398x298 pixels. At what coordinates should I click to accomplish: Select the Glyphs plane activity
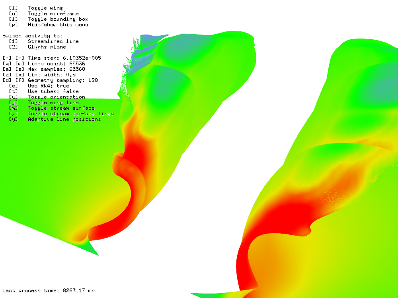(x=47, y=47)
